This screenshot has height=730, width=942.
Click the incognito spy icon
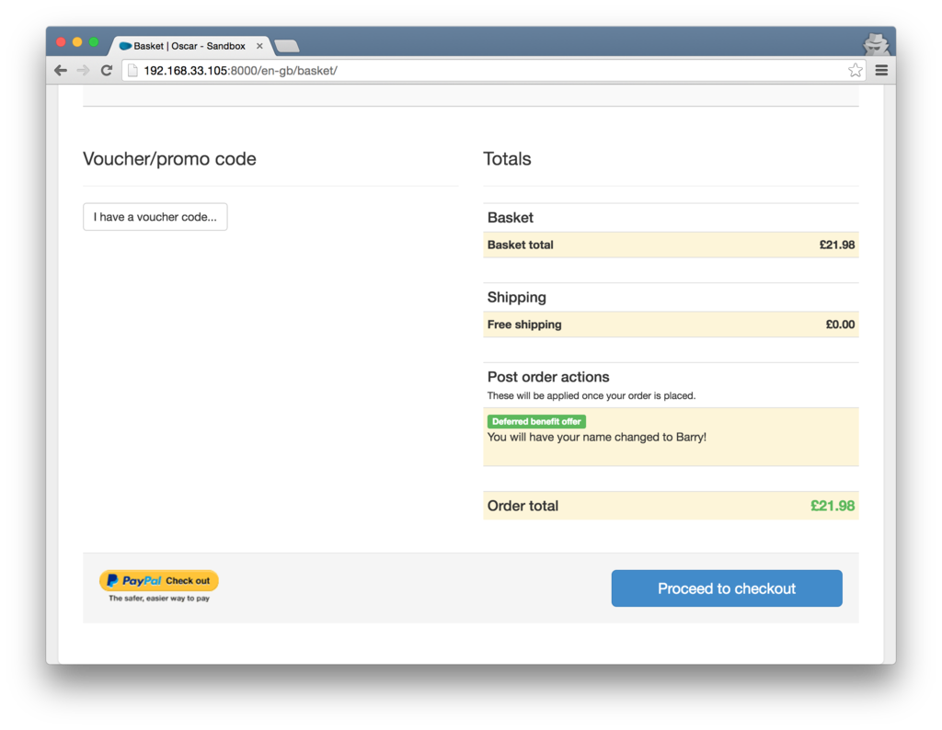(x=876, y=43)
